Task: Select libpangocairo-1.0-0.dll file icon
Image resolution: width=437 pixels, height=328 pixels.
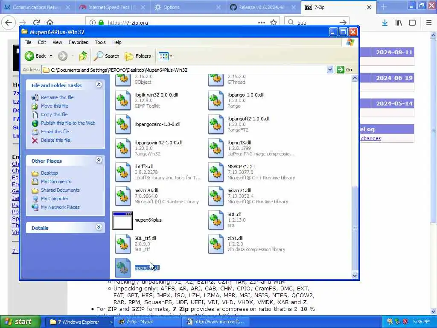Action: [122, 124]
